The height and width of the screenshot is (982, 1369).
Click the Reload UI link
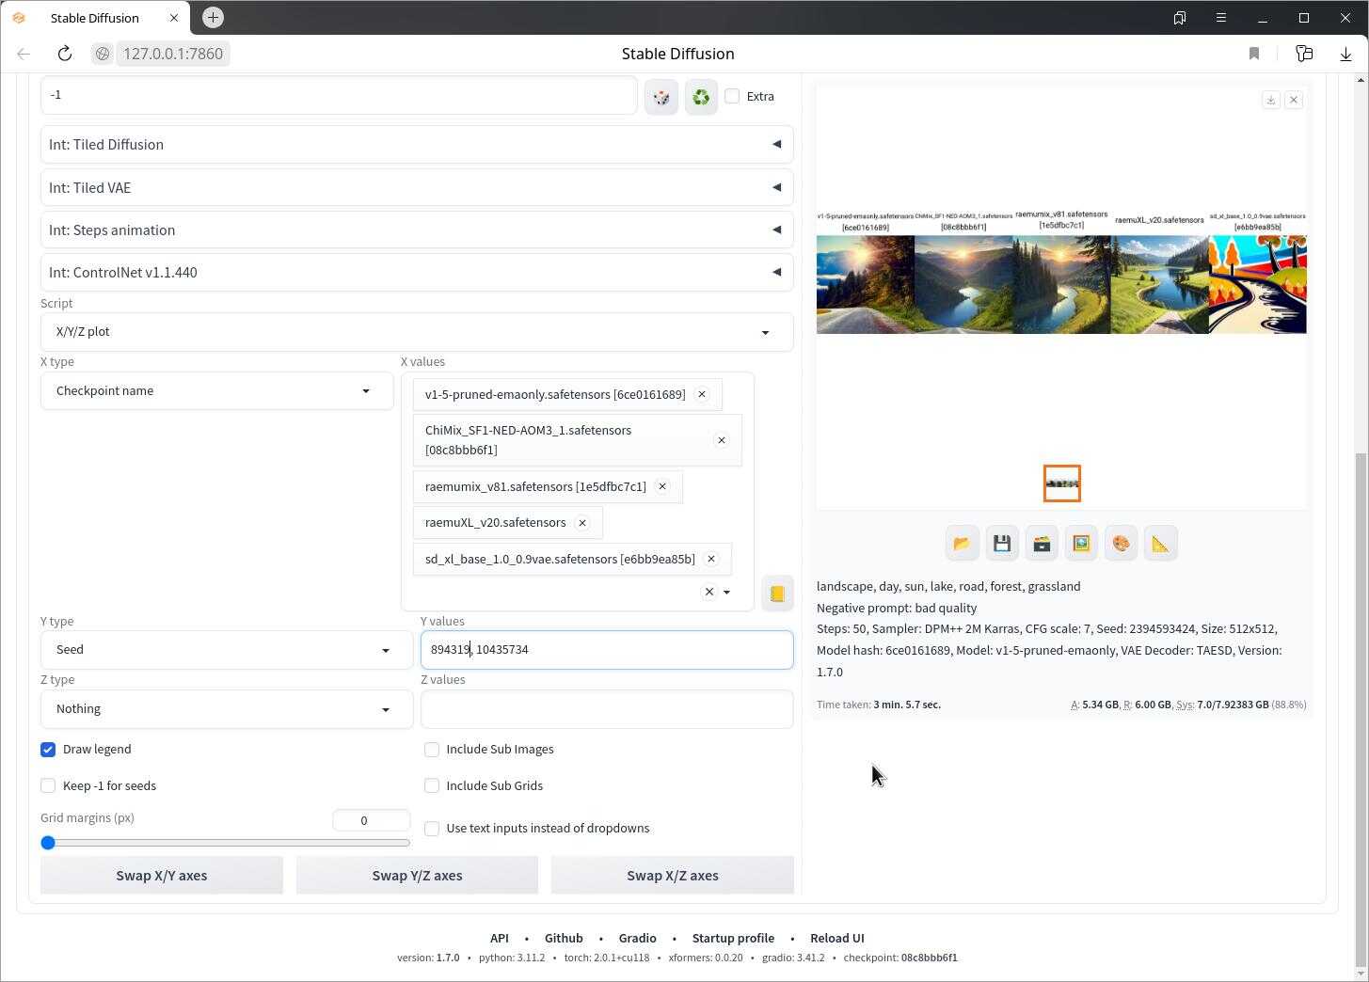click(837, 938)
